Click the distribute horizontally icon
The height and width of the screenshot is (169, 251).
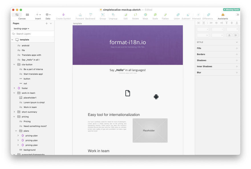[199, 23]
